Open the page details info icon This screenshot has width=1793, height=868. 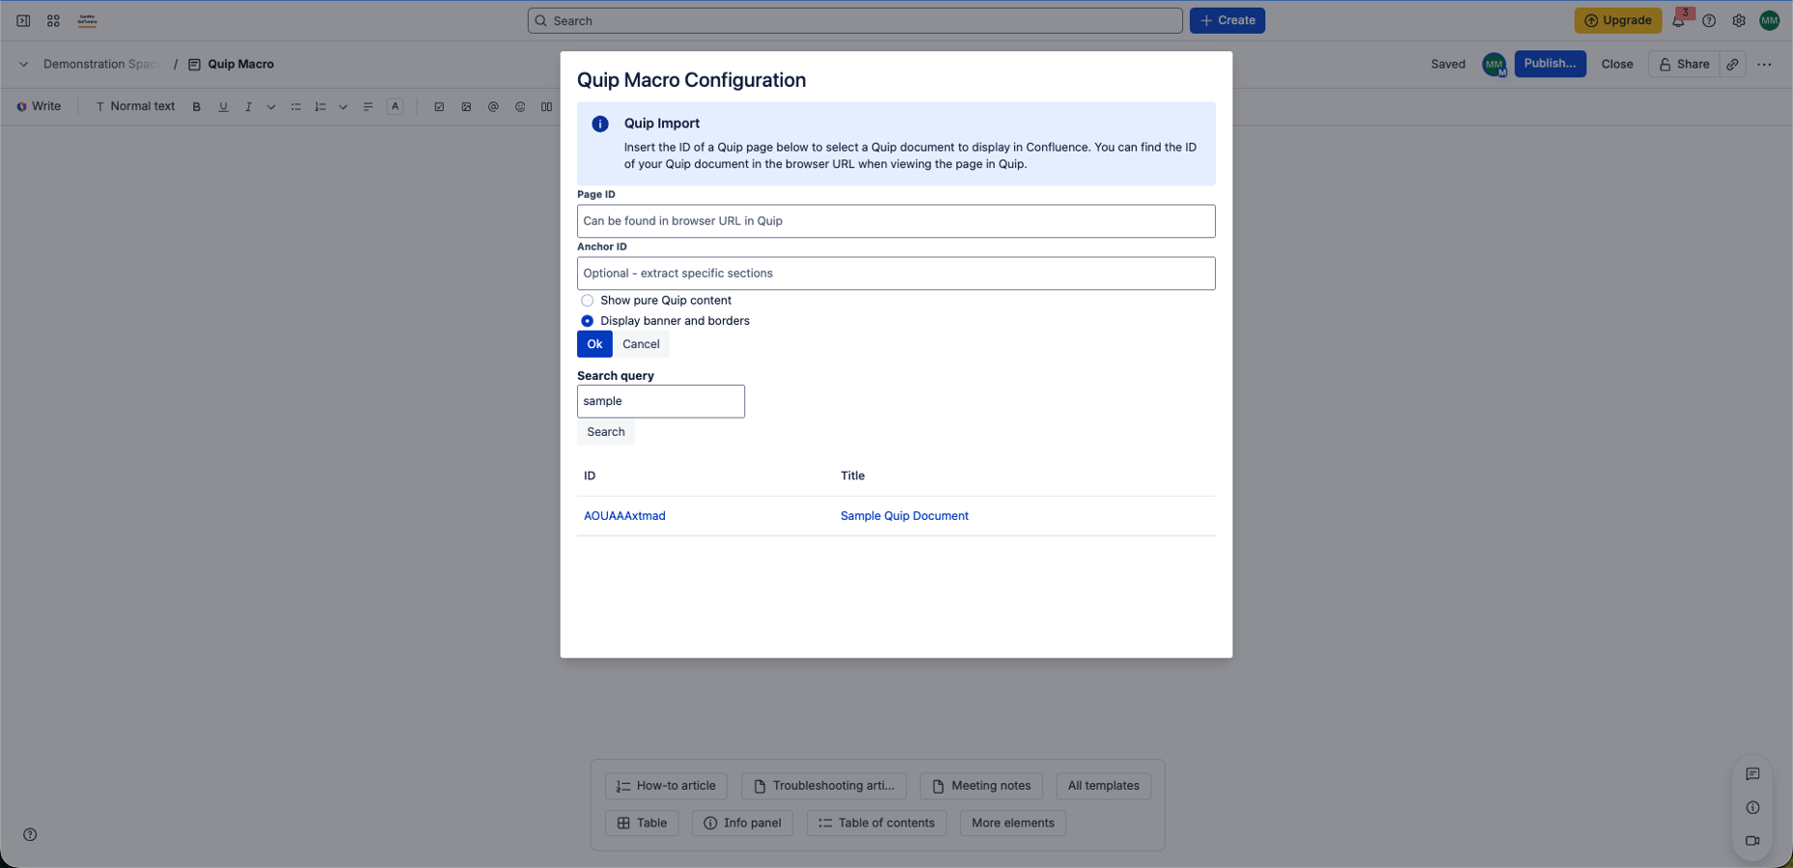pos(1752,808)
